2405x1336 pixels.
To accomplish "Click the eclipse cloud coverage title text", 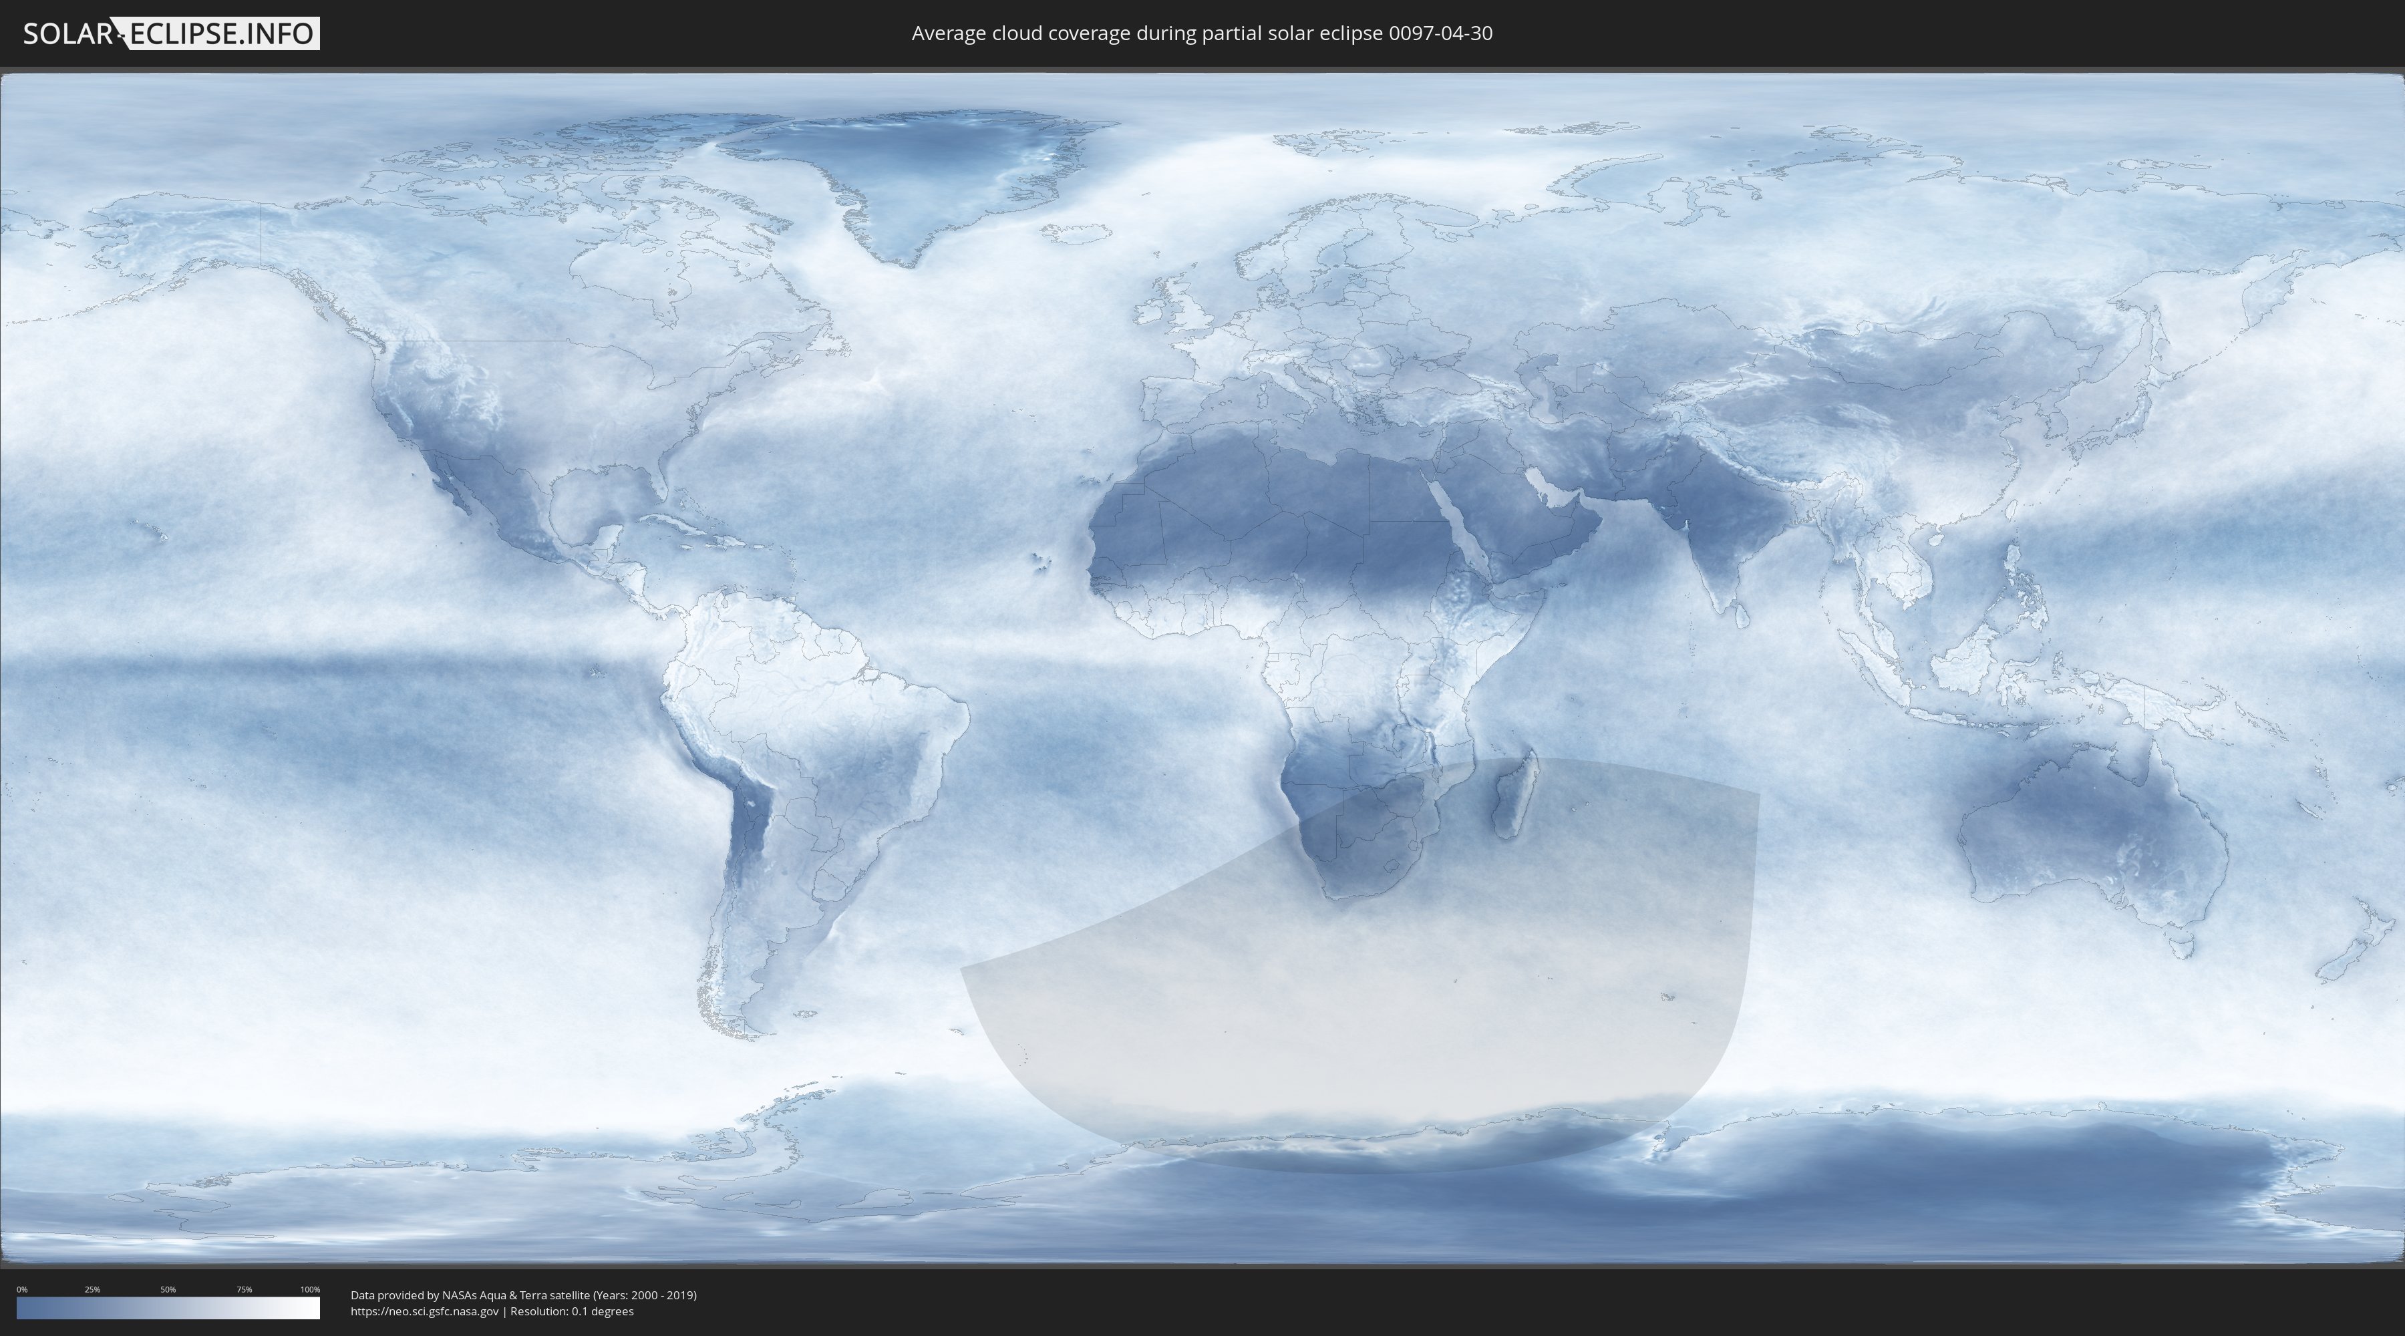I will 1202,33.
